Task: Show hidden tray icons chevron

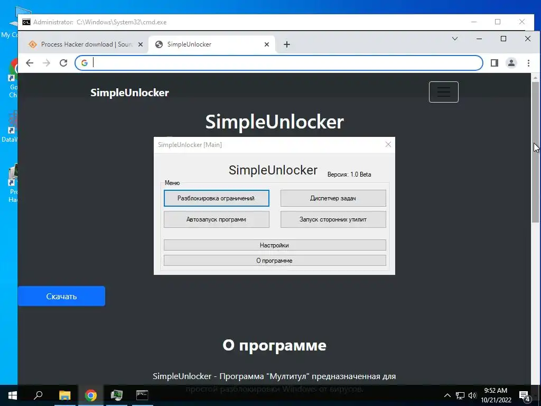Action: [447, 395]
